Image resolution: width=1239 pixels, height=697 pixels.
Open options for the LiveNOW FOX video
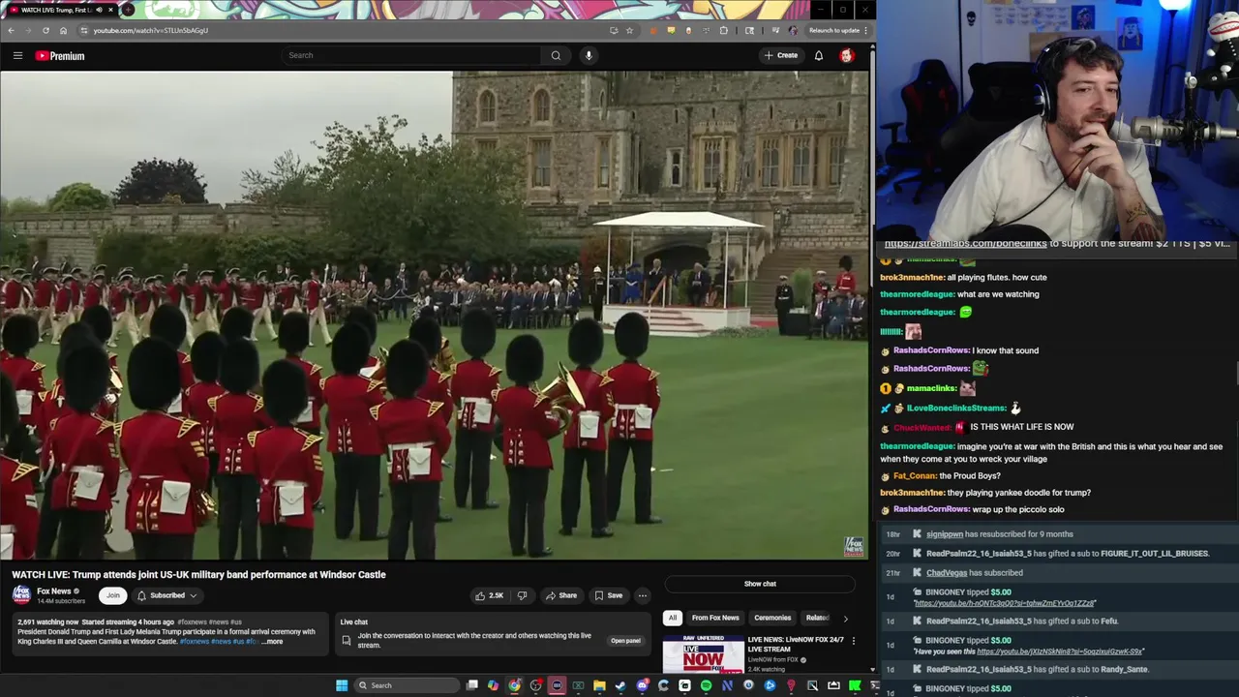coord(853,641)
